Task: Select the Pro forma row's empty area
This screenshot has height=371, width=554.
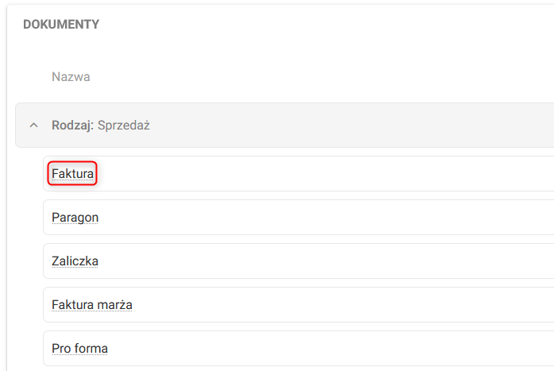Action: (x=317, y=348)
